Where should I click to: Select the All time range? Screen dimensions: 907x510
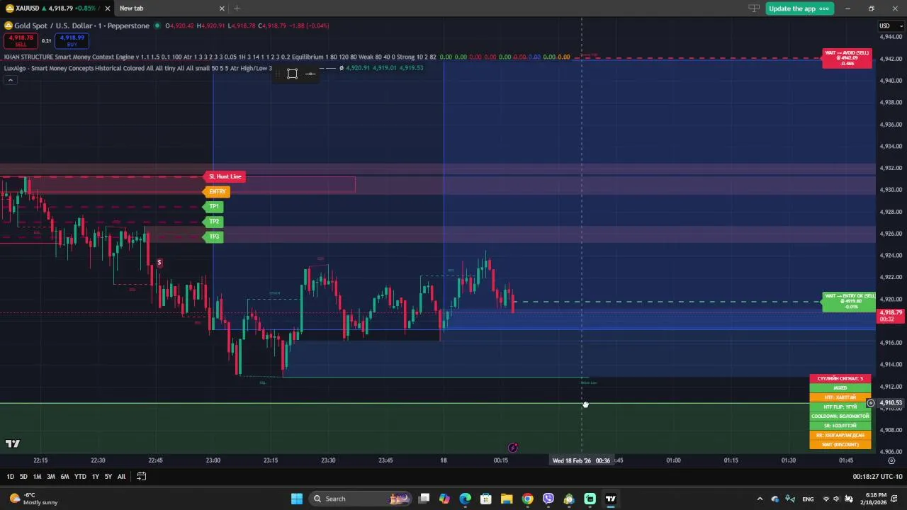click(x=121, y=477)
